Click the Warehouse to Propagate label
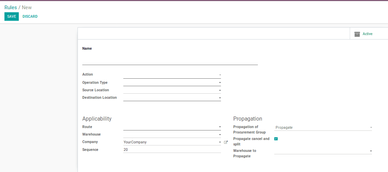The height and width of the screenshot is (172, 388). (x=245, y=154)
